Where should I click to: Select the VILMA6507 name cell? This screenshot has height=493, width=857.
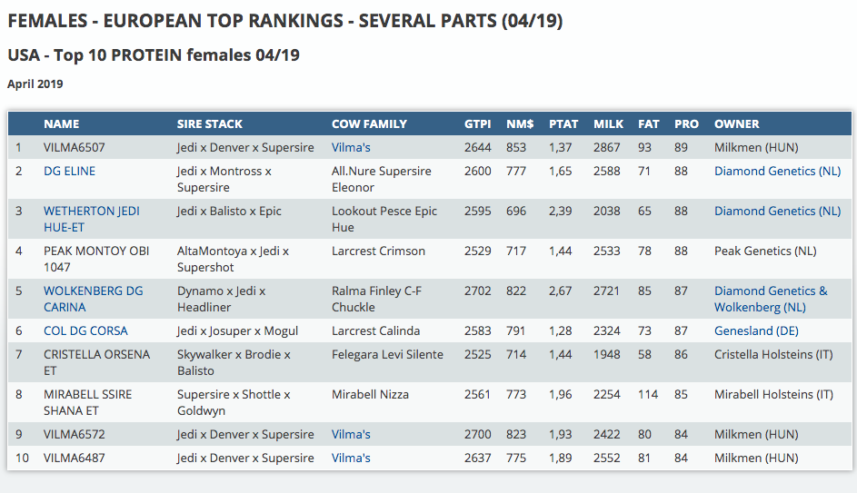click(74, 147)
